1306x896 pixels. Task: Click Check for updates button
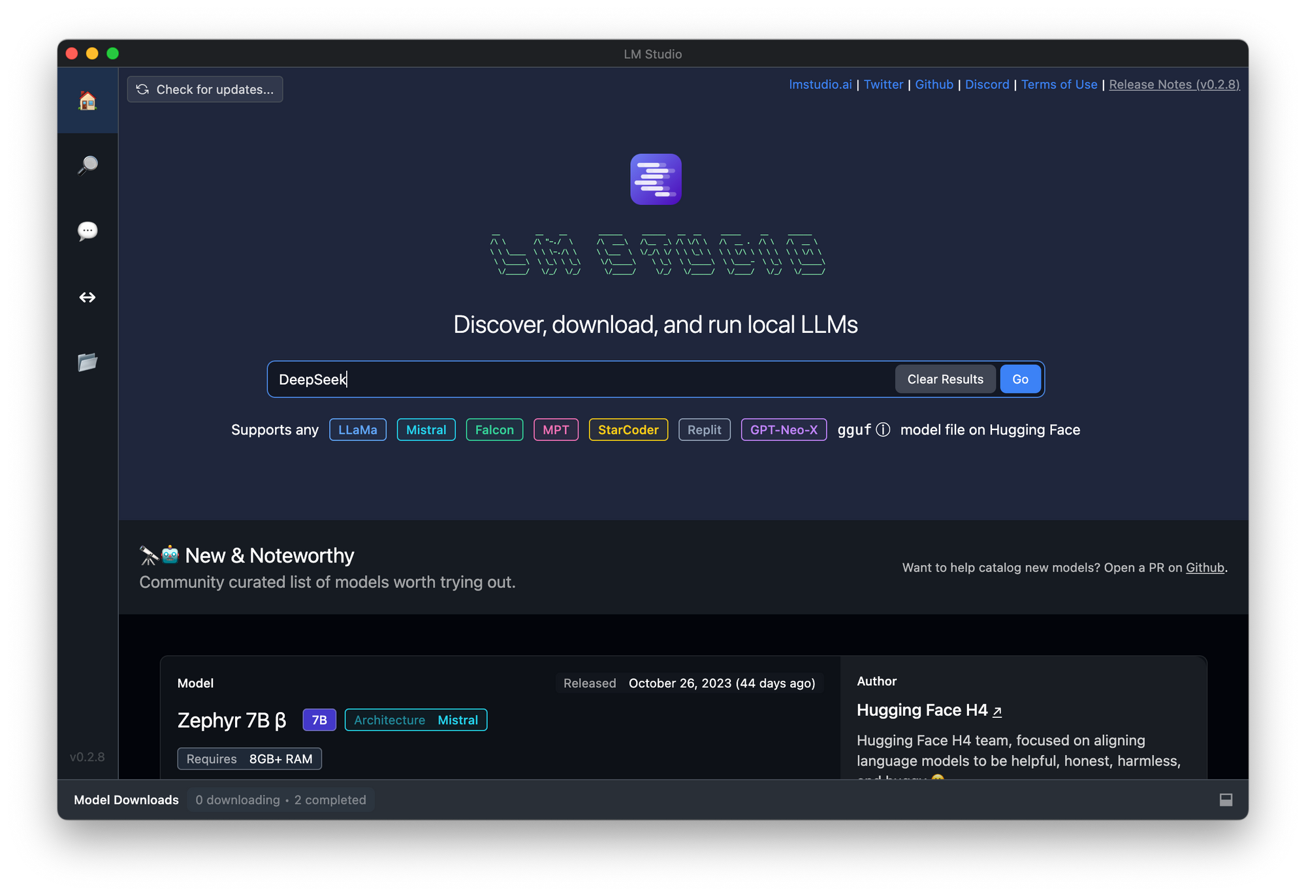[x=205, y=89]
